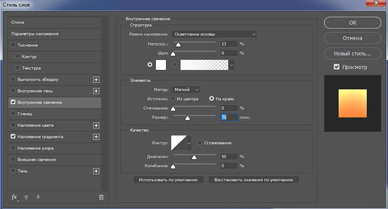Image resolution: width=388 pixels, height=209 pixels.
Task: Close the Стиль слоя dialog
Action: pos(376,3)
